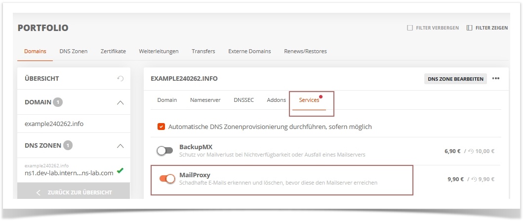Image resolution: width=527 pixels, height=223 pixels.
Task: Open the three-dots menu beside DNS Zone Bearbeiten
Action: pos(496,79)
